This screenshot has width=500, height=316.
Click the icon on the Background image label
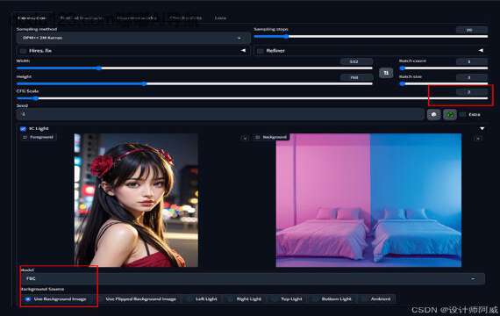click(258, 137)
